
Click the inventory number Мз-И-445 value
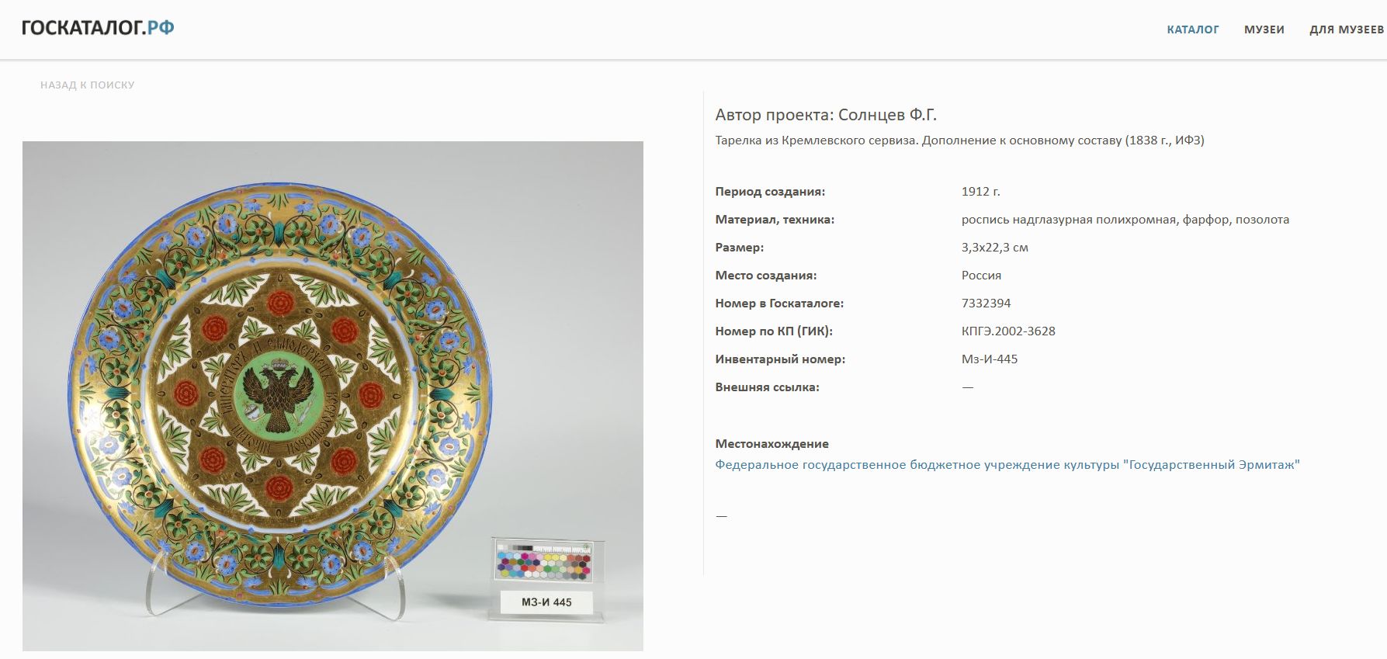point(989,359)
